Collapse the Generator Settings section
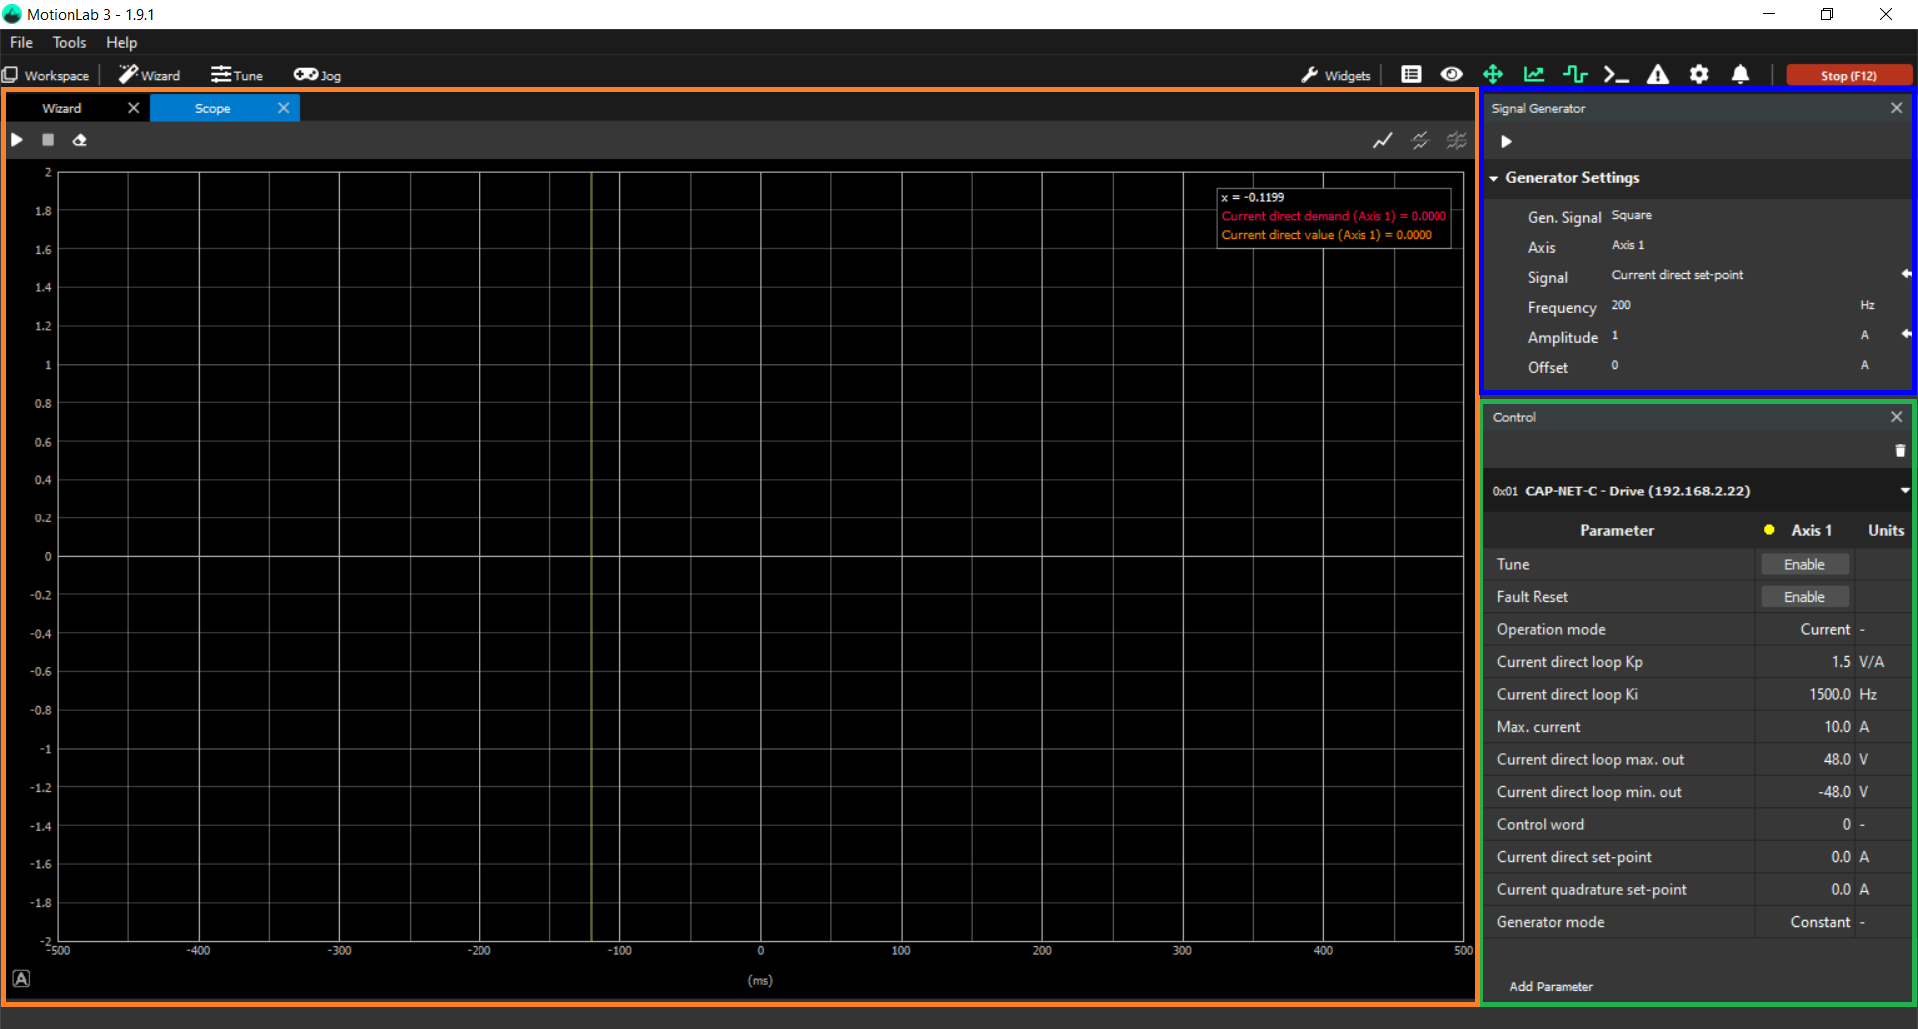This screenshot has width=1918, height=1029. 1494,178
